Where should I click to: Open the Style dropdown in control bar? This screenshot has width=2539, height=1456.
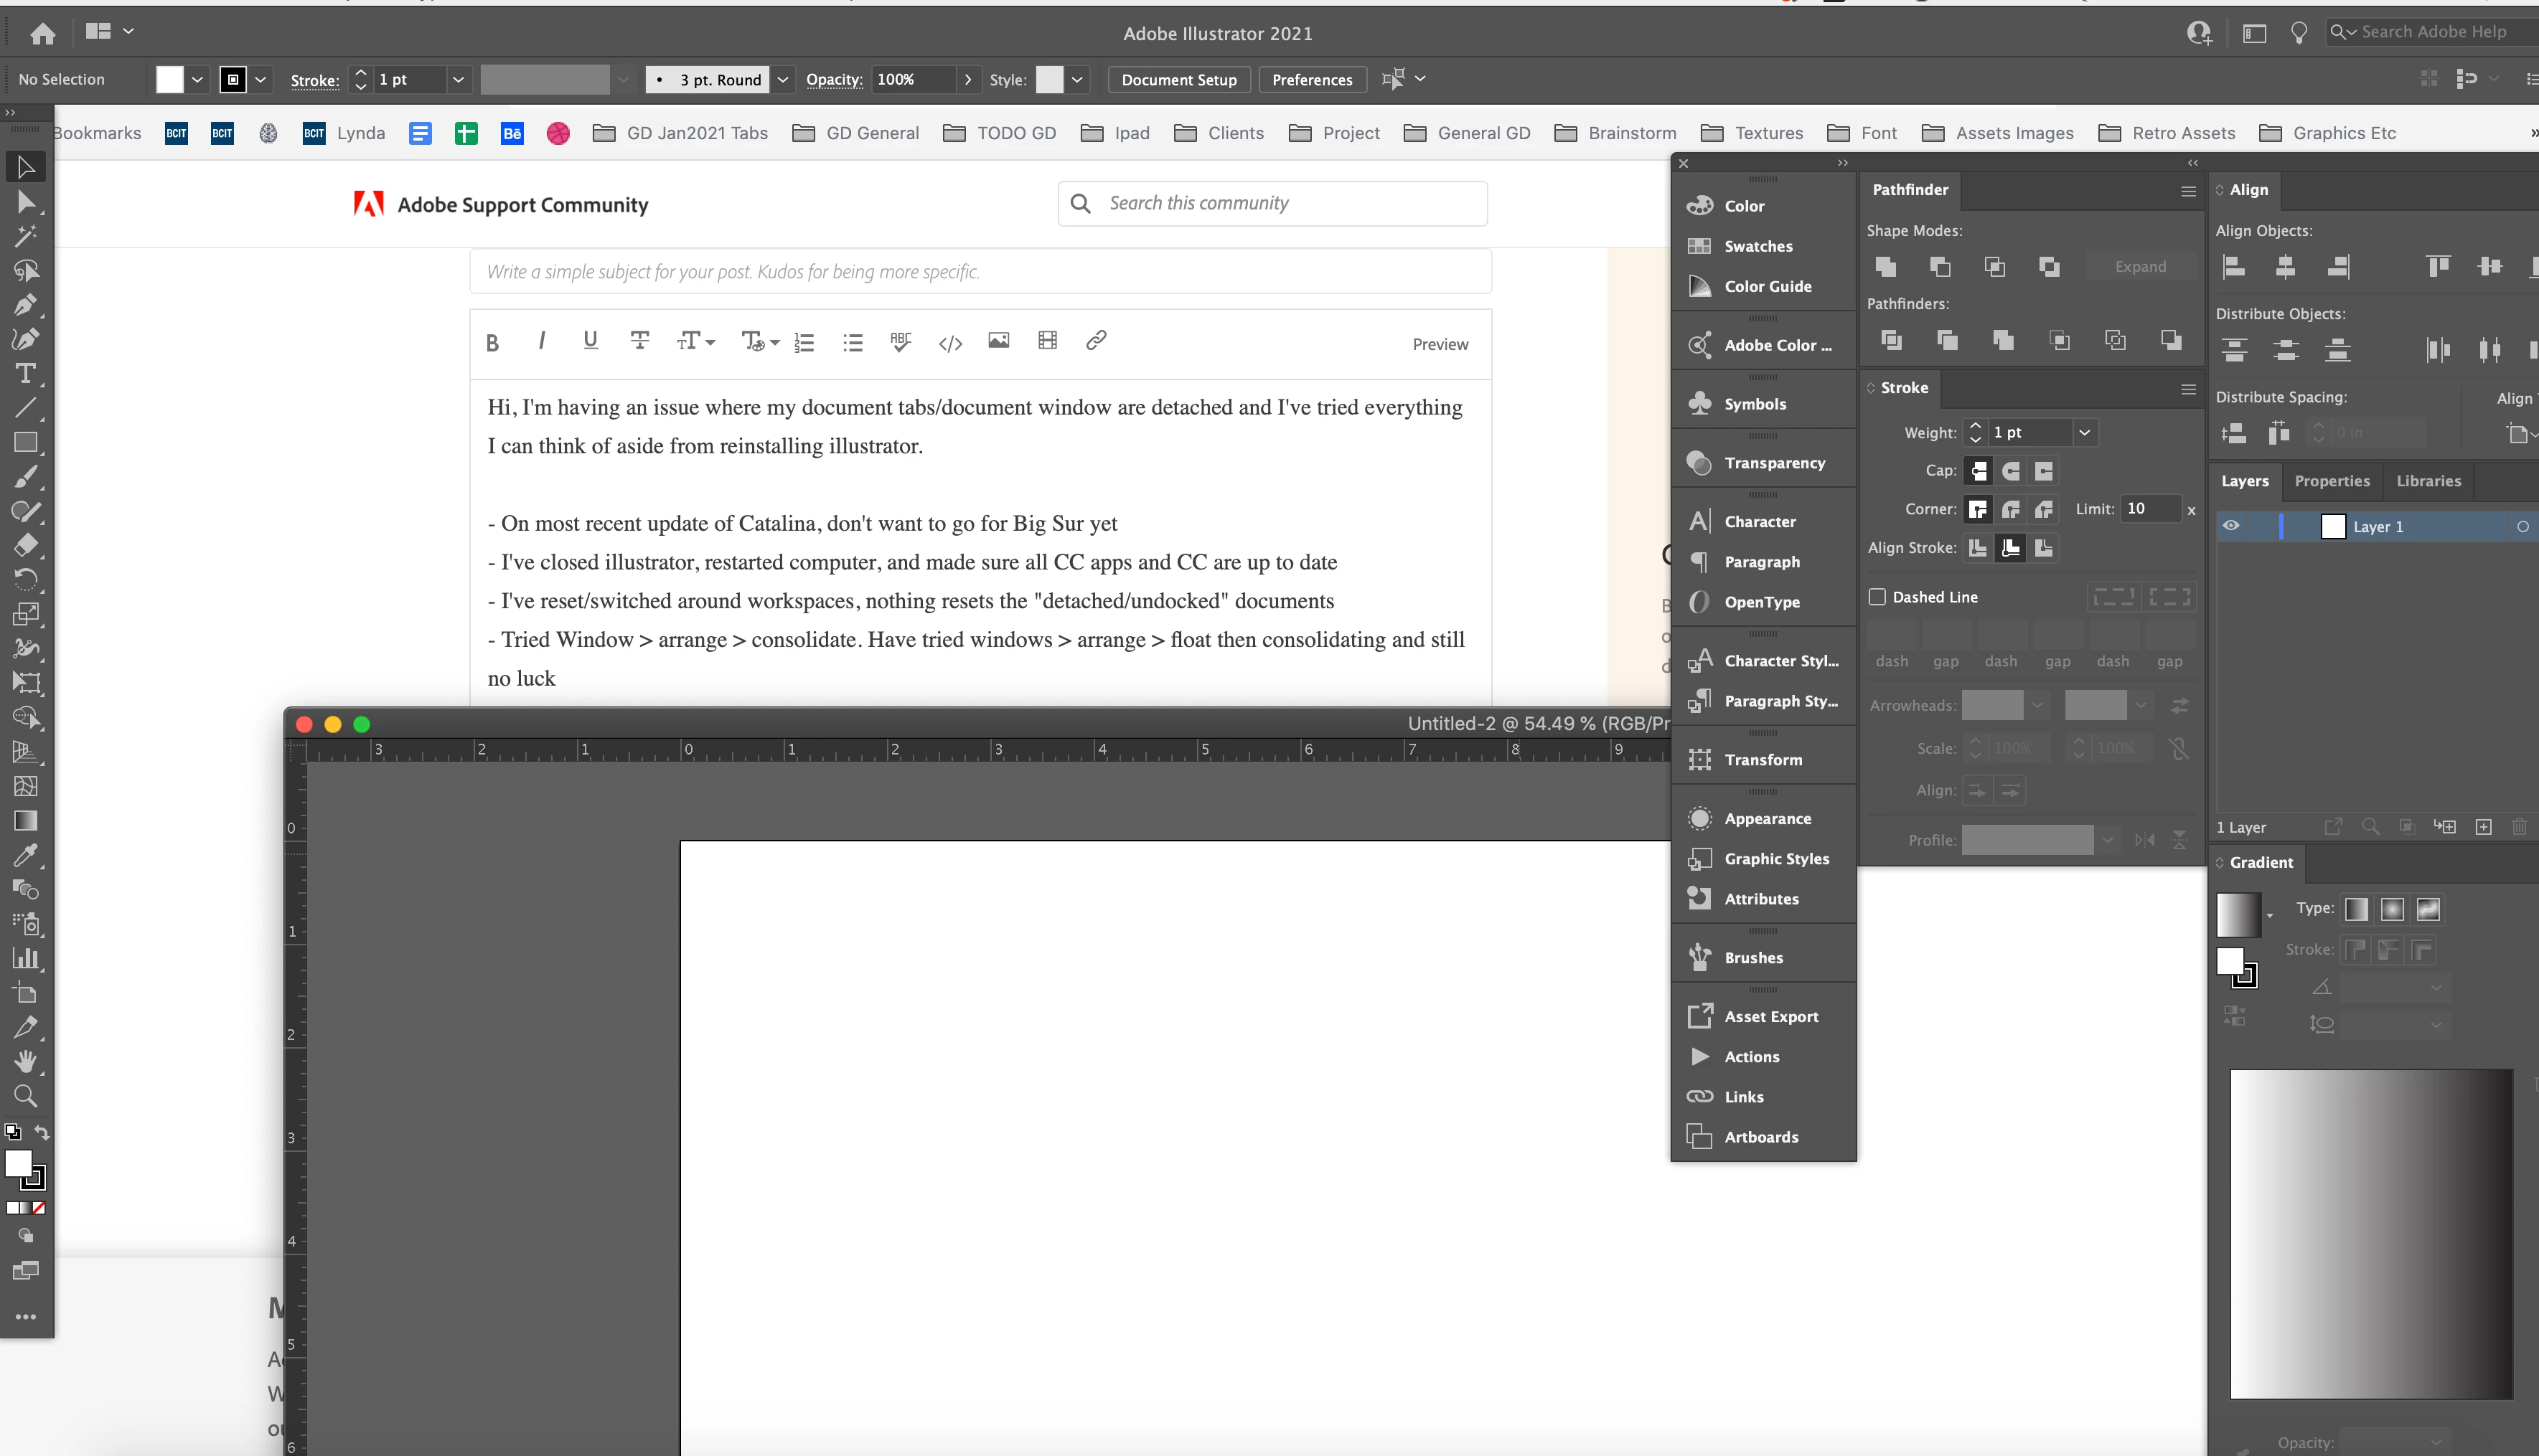[x=1076, y=80]
